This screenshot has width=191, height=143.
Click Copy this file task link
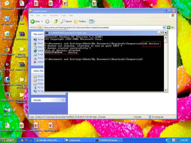pyautogui.click(x=38, y=47)
